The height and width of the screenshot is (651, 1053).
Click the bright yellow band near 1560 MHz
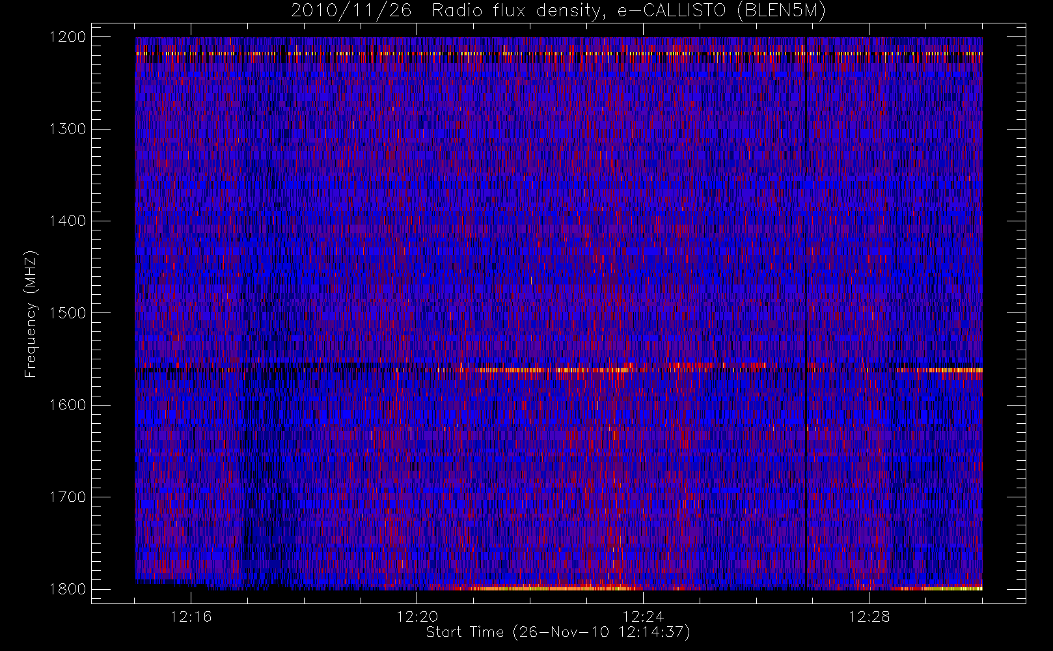(553, 370)
